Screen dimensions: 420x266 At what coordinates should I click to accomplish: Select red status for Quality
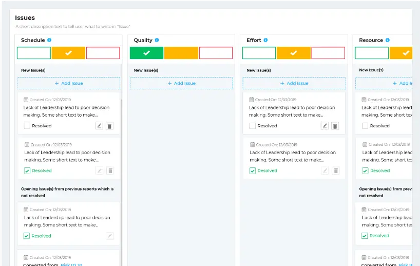216,53
